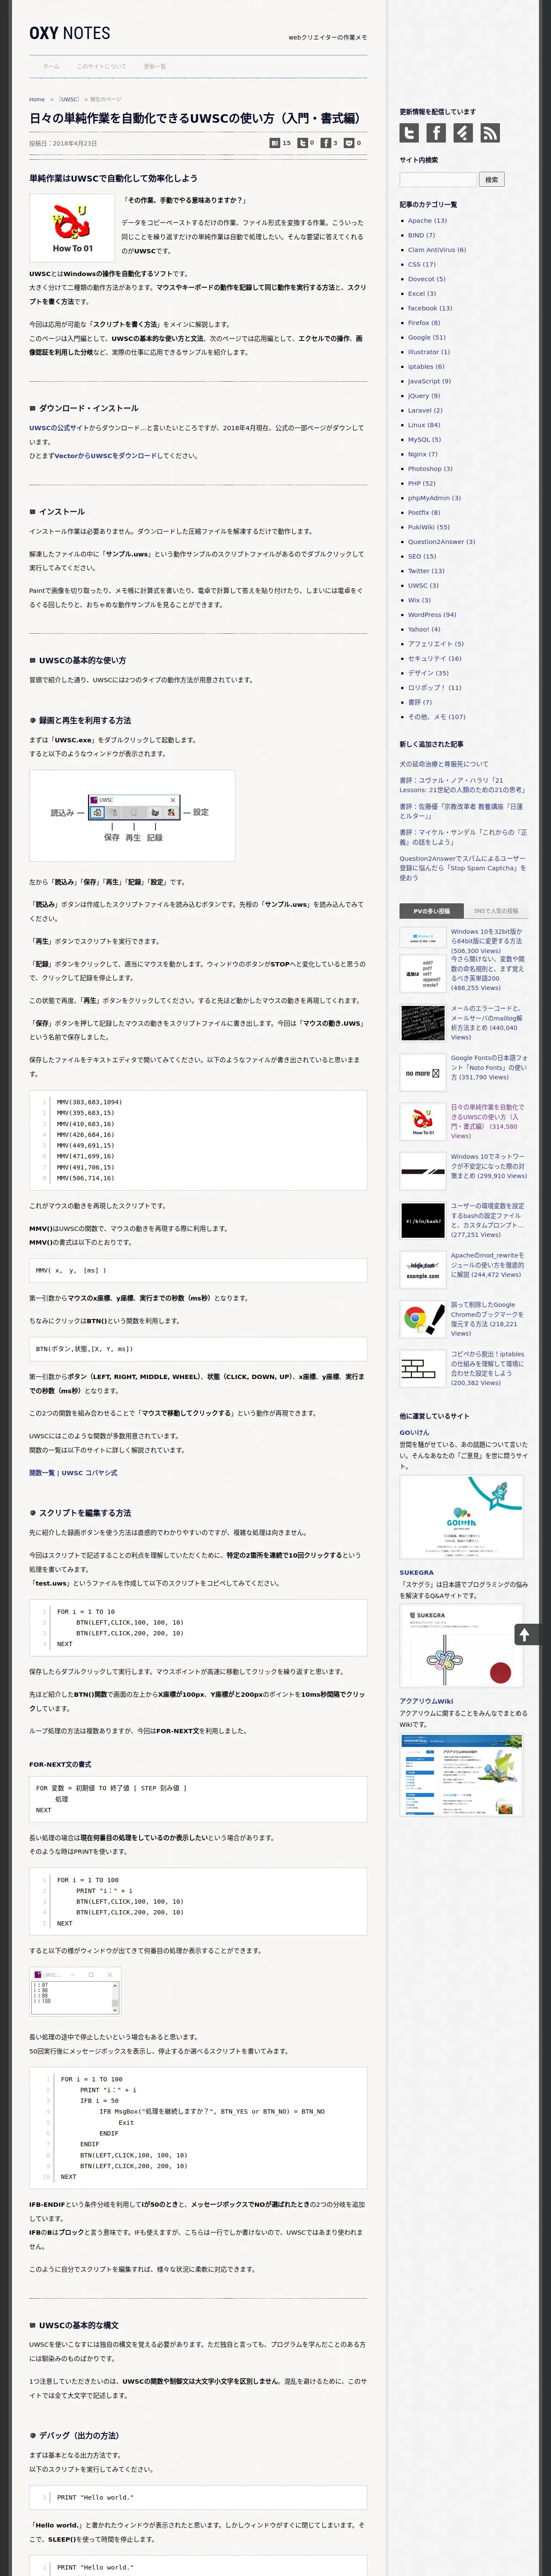Open the 書評 (7) category
Viewport: 551px width, 2576px height.
421,702
